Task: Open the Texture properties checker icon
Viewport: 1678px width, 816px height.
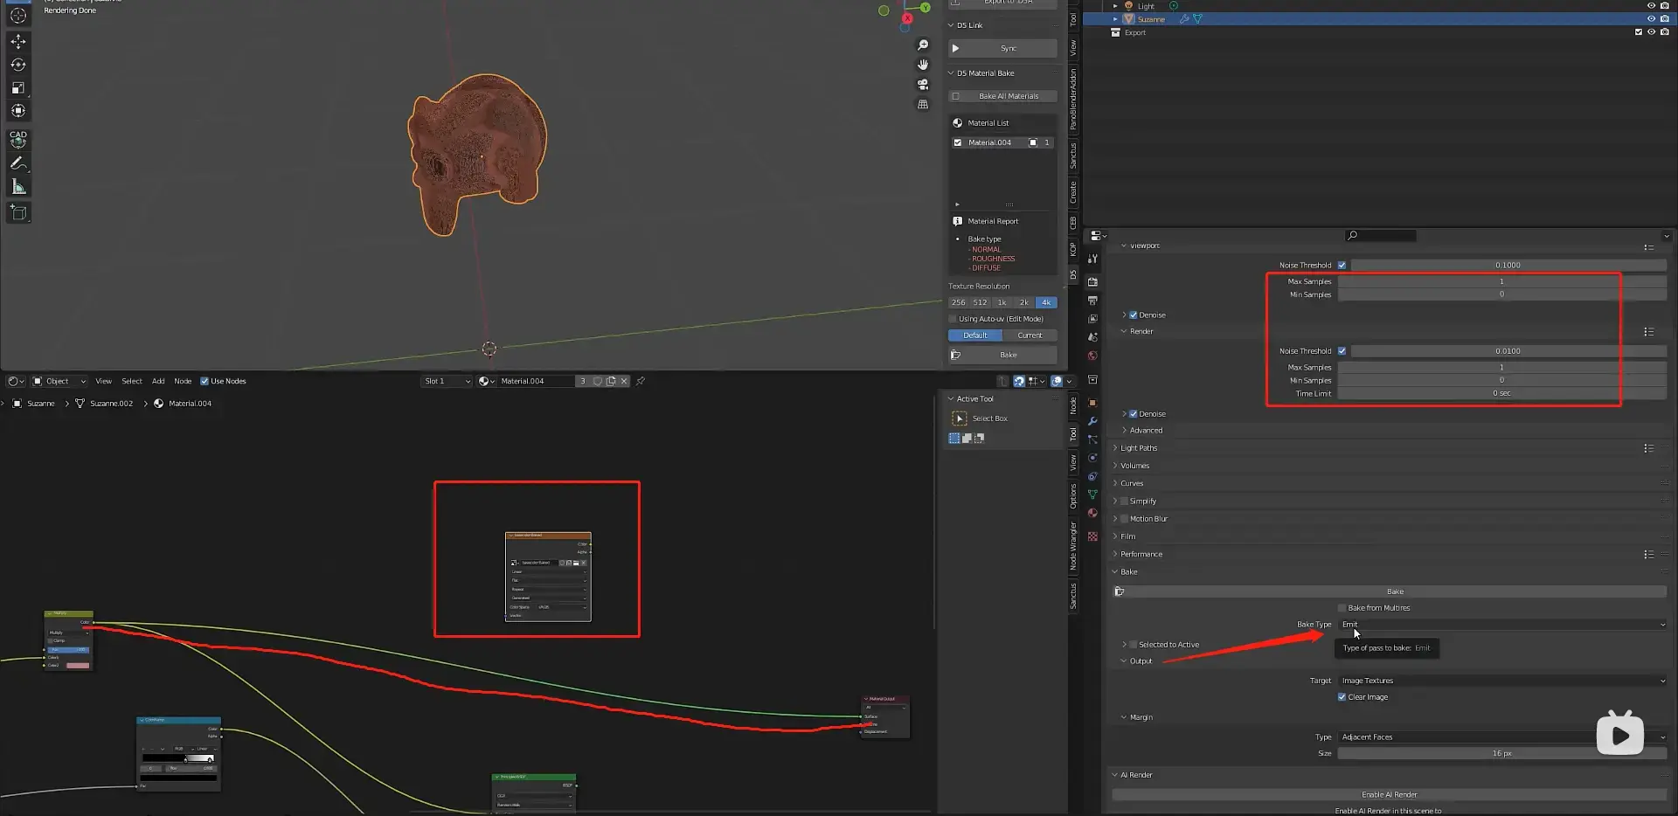Action: point(1092,536)
